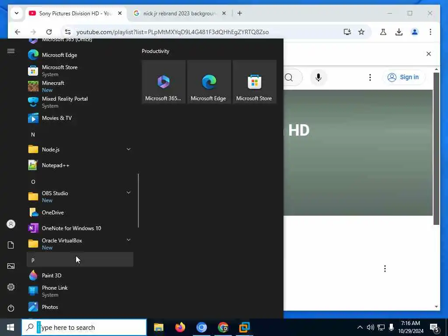Open Phone Link app
Image resolution: width=448 pixels, height=336 pixels.
point(80,291)
